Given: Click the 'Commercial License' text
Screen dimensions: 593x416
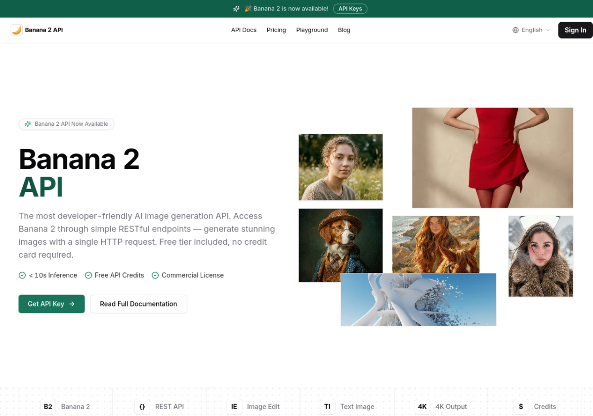Looking at the screenshot, I should [193, 275].
